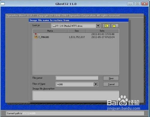Expand the Files of type dropdown arrow

pyautogui.click(x=96, y=84)
